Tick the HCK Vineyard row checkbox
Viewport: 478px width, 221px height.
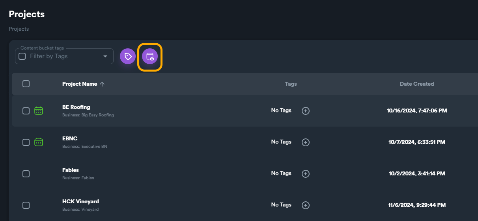point(26,205)
